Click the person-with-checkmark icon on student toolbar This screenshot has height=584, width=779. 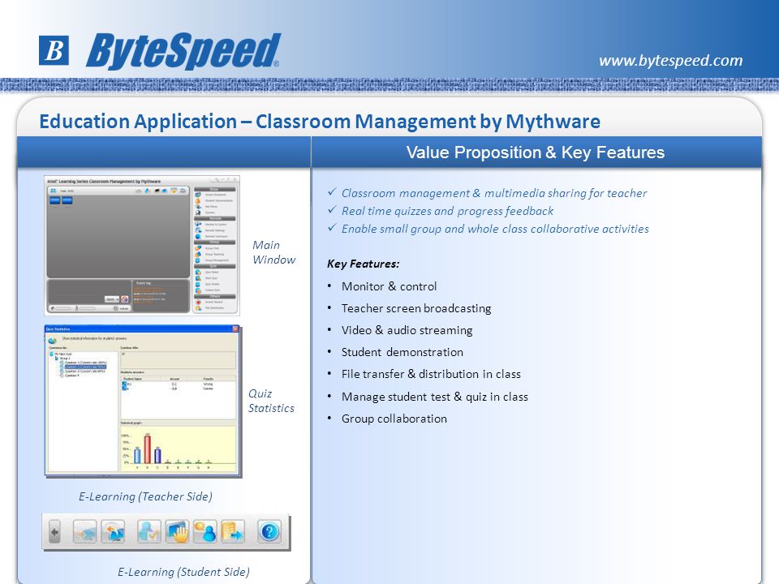tap(149, 532)
